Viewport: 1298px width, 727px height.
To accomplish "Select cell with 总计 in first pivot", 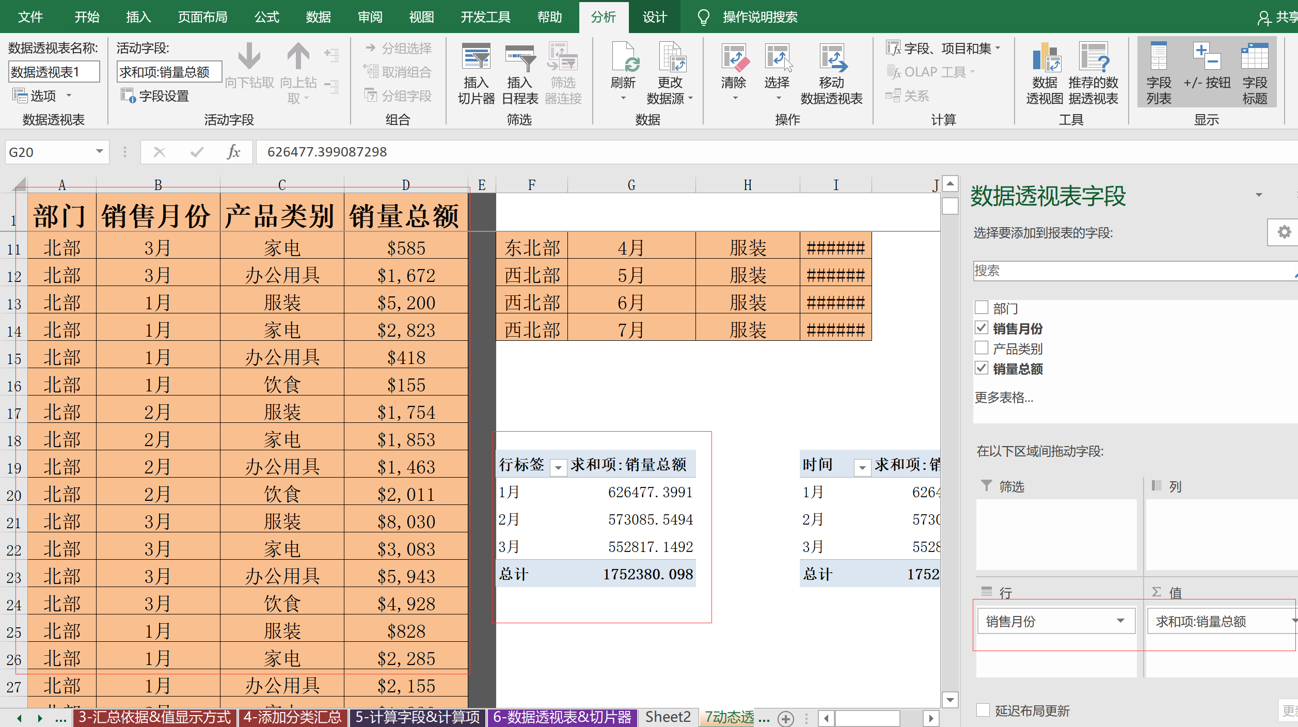I will click(532, 574).
